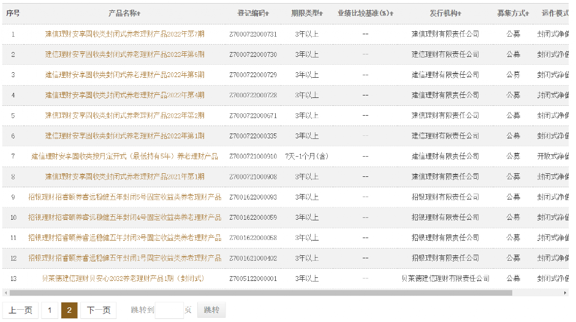Select 公募 cell in row 13

click(513, 279)
